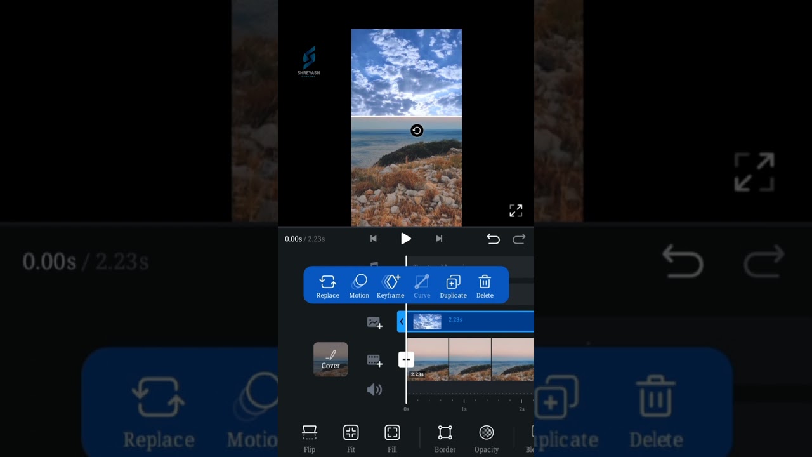
Task: Add a picture-in-picture overlay track
Action: (374, 323)
